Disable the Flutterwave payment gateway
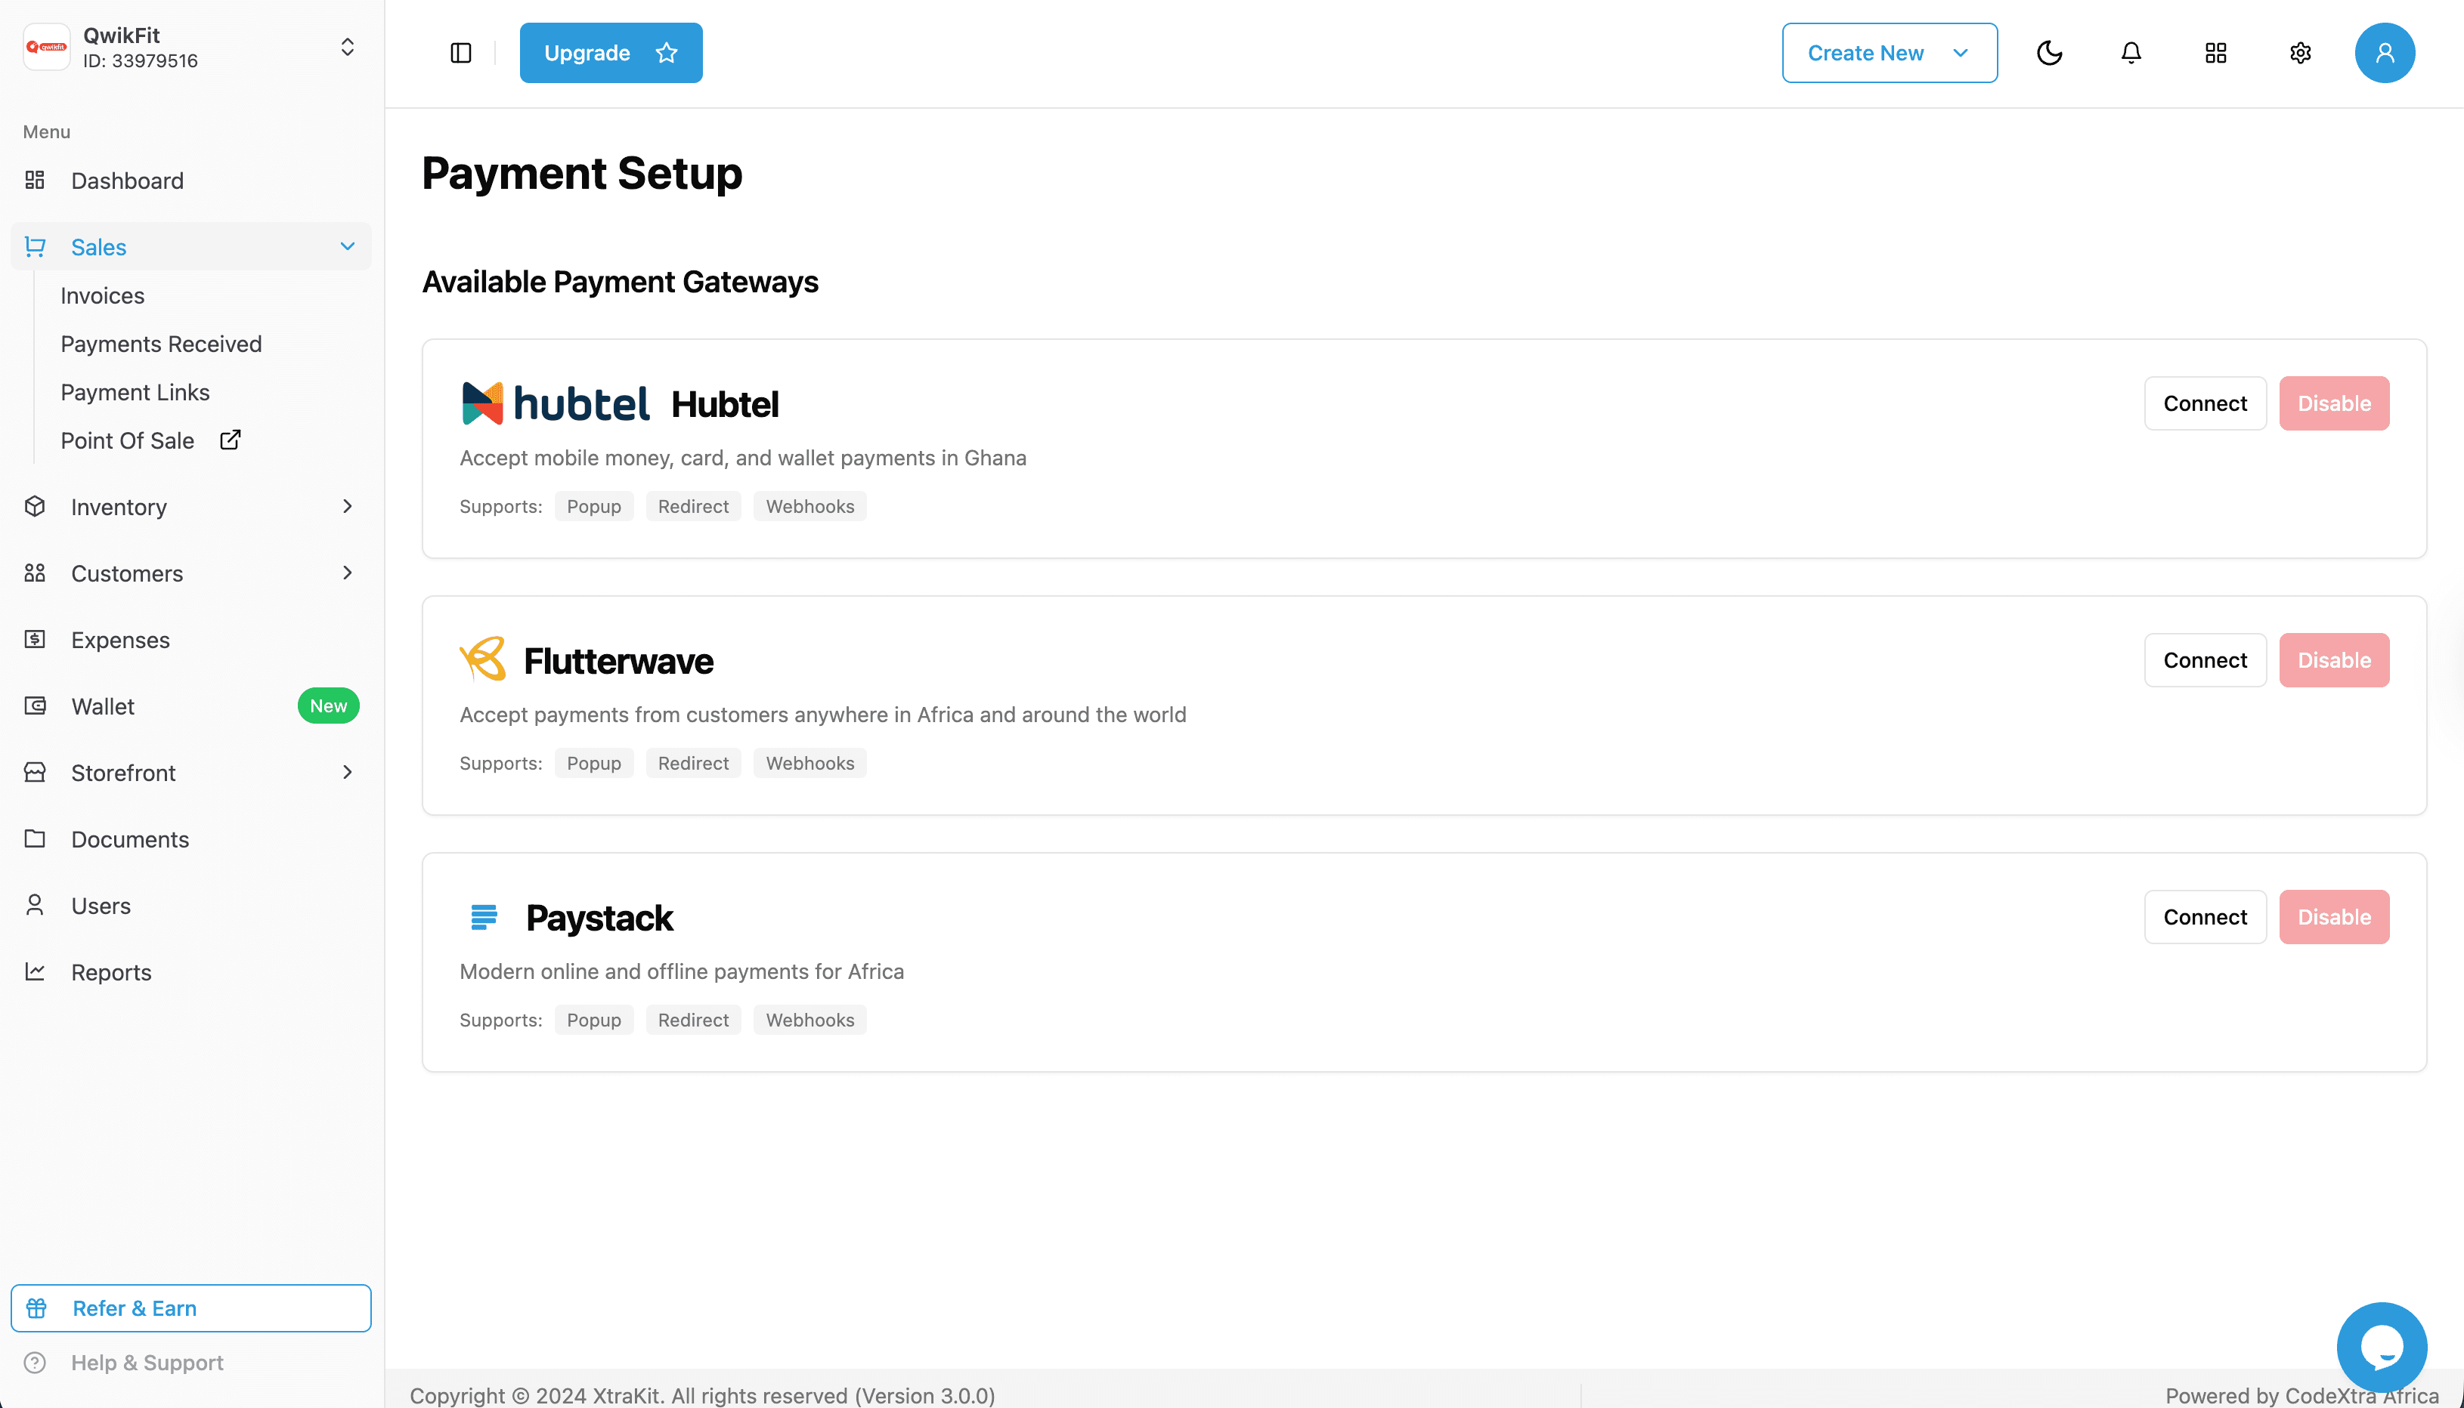This screenshot has height=1408, width=2464. coord(2333,659)
